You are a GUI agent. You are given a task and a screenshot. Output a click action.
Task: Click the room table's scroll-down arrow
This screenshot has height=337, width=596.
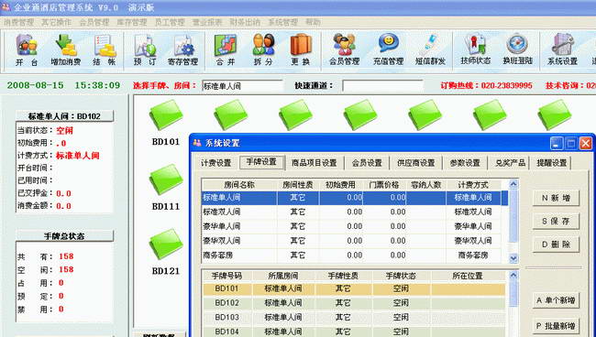click(x=513, y=258)
